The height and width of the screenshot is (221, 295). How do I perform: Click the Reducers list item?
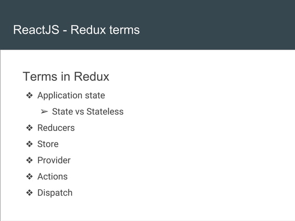click(x=56, y=128)
